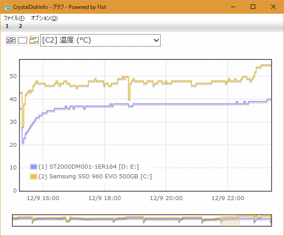The height and width of the screenshot is (236, 284).
Task: Click the highlighted selection in overview graph
Action: 230,220
